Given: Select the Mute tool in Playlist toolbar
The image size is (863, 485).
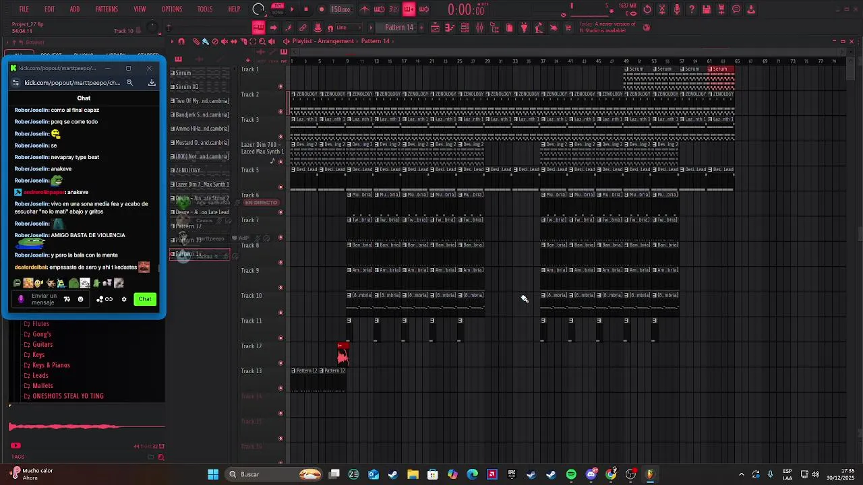Looking at the screenshot, I should (225, 42).
